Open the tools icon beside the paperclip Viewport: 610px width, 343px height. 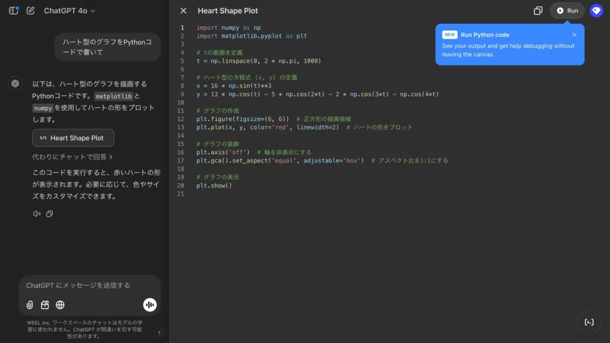coord(45,305)
